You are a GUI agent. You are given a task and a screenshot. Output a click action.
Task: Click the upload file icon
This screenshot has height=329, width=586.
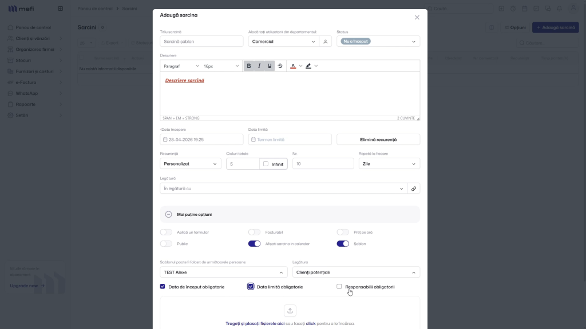290,311
